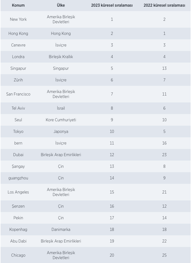Viewport: 192px width, 263px height.
Task: Select the Abu Dabi location cell
Action: coord(18,241)
